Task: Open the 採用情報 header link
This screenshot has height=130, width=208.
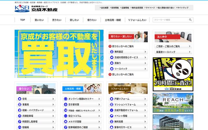Action: (x=114, y=8)
